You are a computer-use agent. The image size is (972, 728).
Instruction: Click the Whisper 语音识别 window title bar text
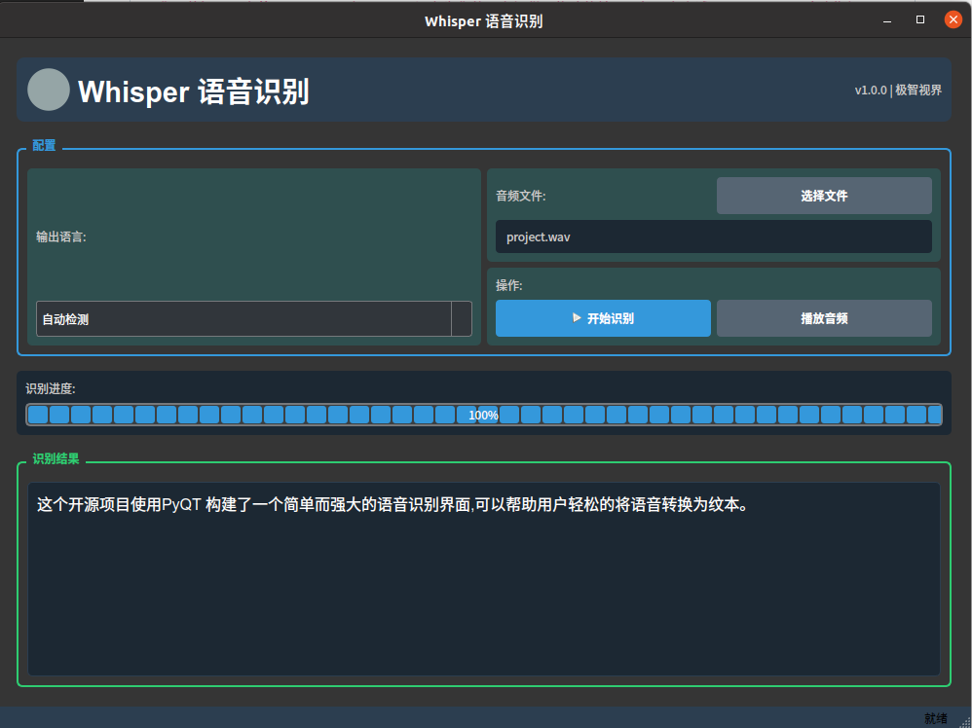(x=483, y=21)
